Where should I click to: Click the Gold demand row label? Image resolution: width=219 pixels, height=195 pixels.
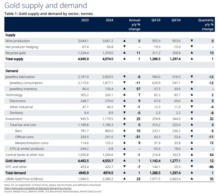[16, 161]
